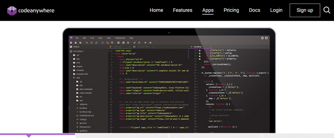The height and width of the screenshot is (138, 334).
Task: Click the revision history clock icon
Action: (140, 43)
